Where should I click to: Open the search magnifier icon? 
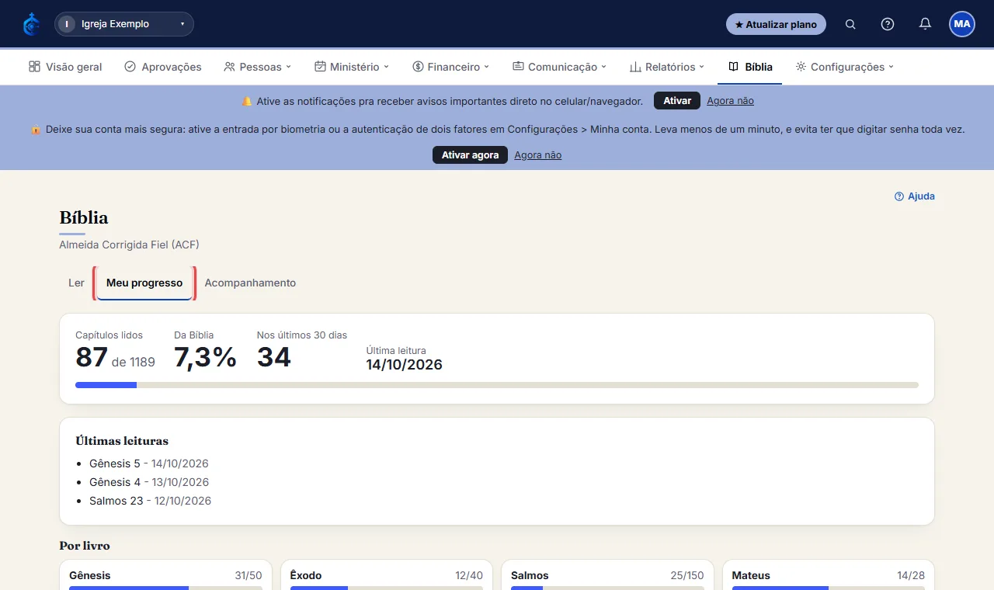pyautogui.click(x=850, y=24)
